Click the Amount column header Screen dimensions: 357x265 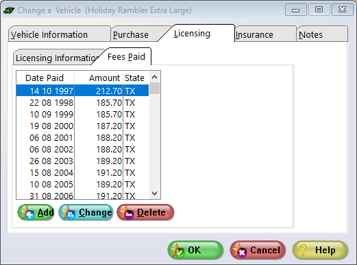pos(99,78)
